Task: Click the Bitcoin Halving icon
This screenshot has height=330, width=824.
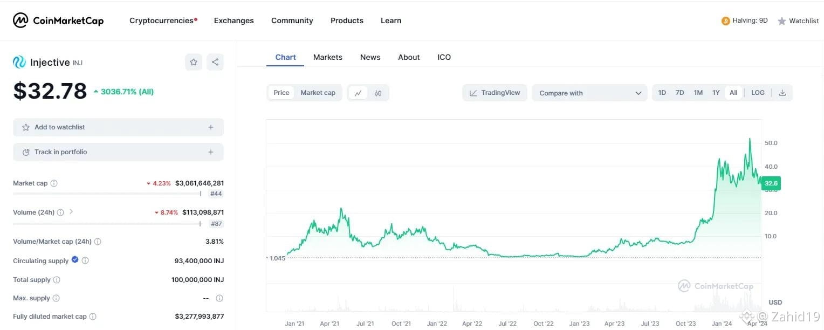Action: 725,21
